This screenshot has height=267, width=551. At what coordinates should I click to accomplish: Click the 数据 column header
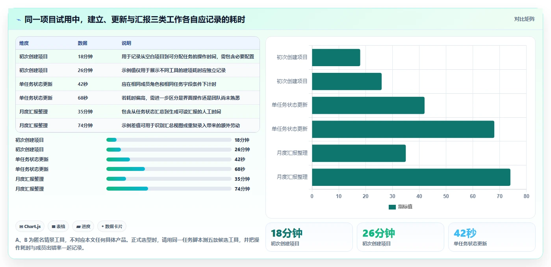[82, 43]
